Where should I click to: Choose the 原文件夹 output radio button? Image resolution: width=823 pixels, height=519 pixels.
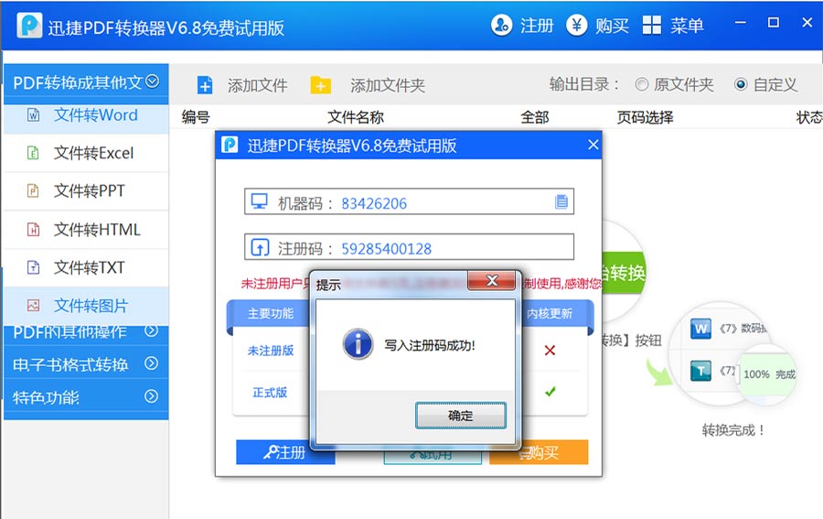click(641, 84)
